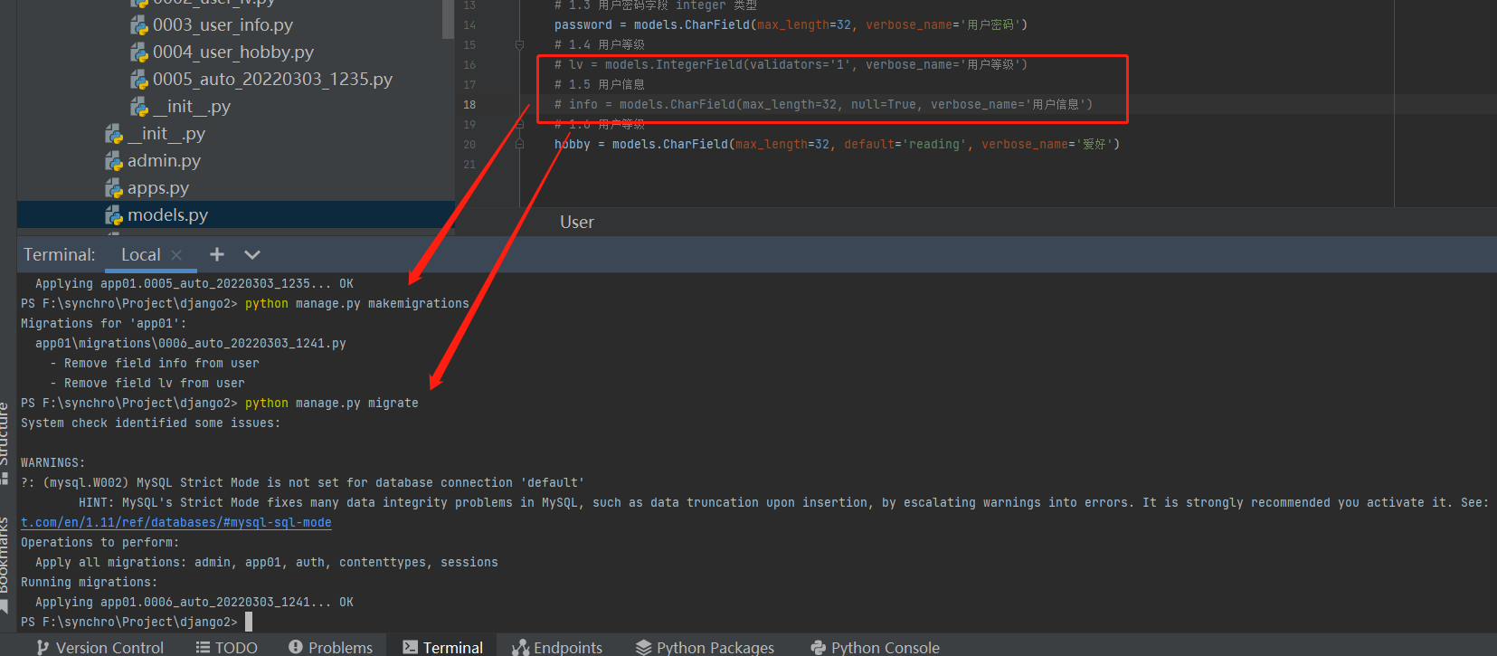Place cursor in password CharField line

click(x=791, y=25)
